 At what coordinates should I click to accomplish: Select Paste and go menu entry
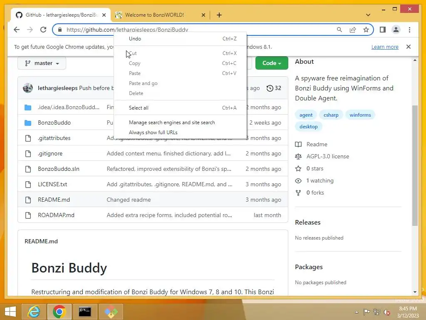[x=180, y=83]
